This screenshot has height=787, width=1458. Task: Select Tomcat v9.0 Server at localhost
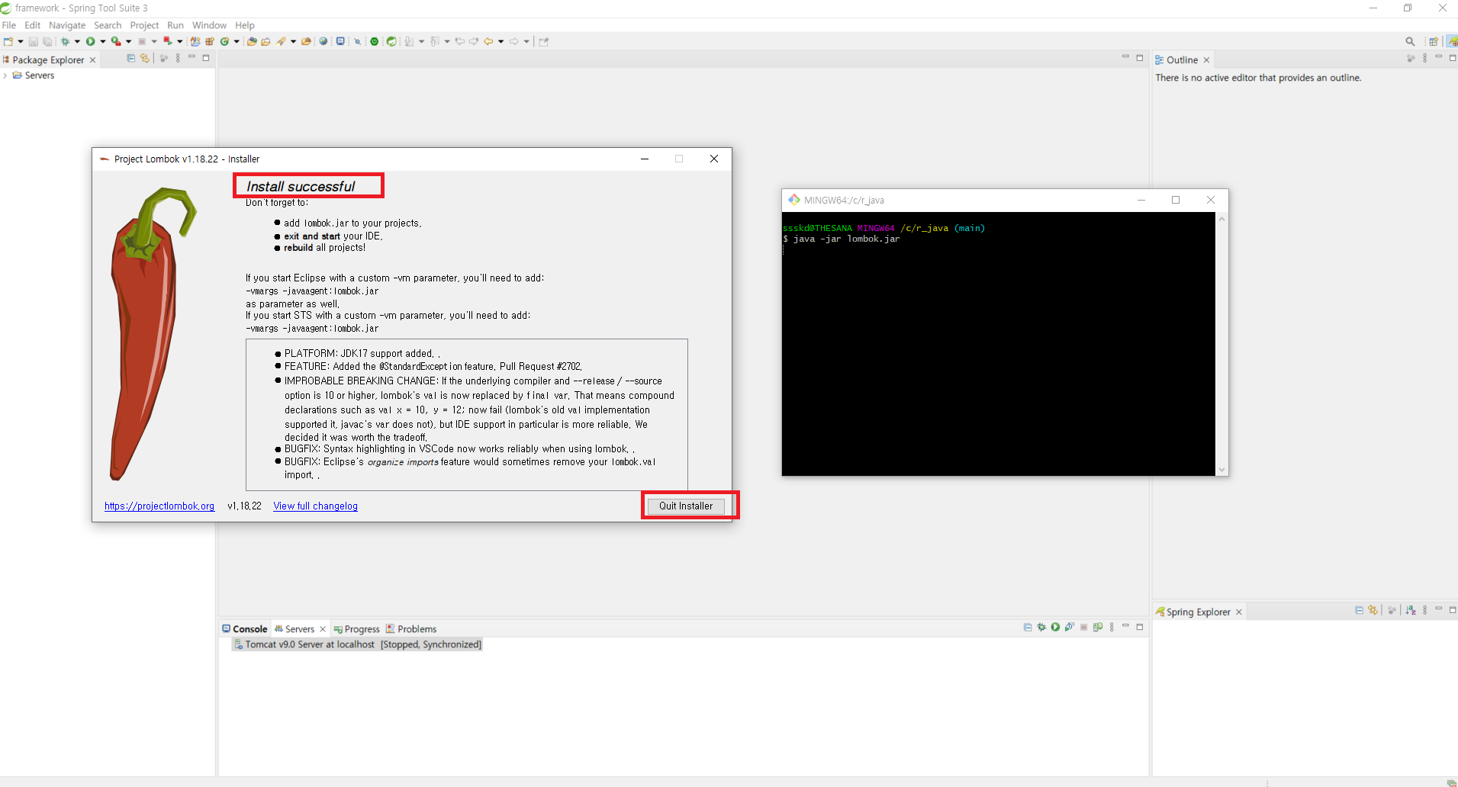tap(357, 644)
